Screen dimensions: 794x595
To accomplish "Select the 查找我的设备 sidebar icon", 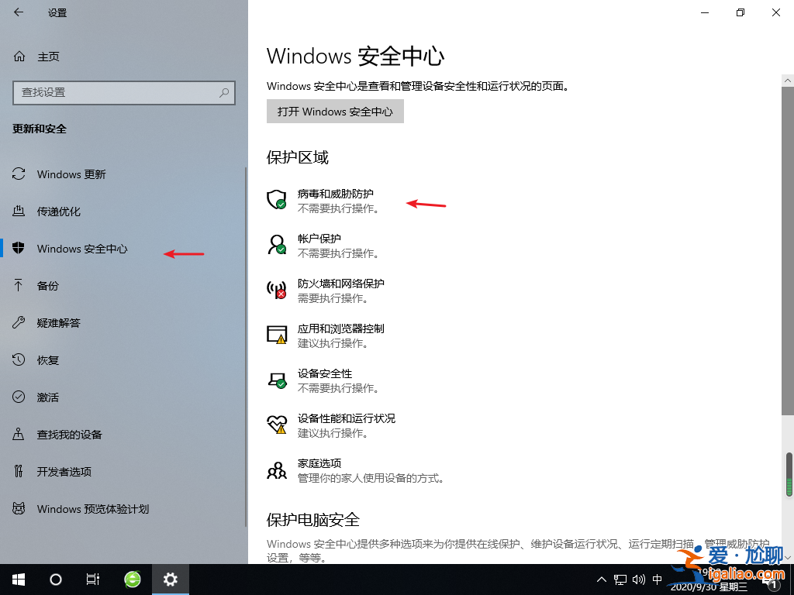I will 17,434.
